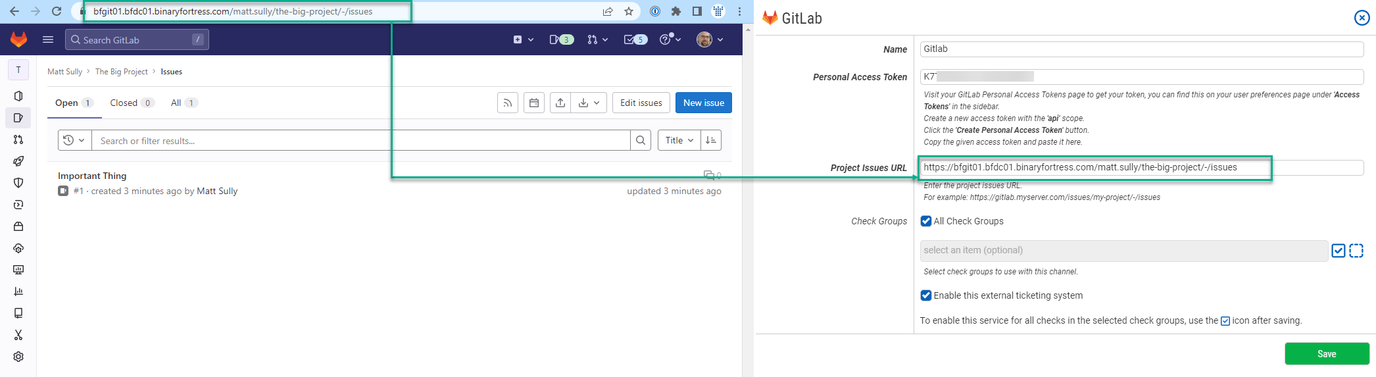The width and height of the screenshot is (1376, 377).
Task: Click the select-all check groups icon
Action: [x=1339, y=251]
